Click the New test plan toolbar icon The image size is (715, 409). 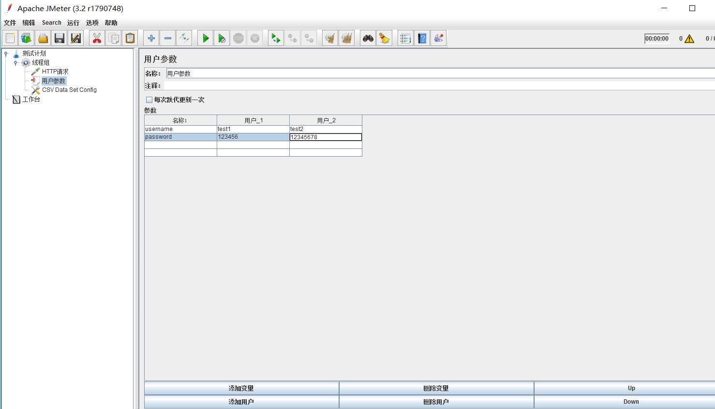[10, 38]
